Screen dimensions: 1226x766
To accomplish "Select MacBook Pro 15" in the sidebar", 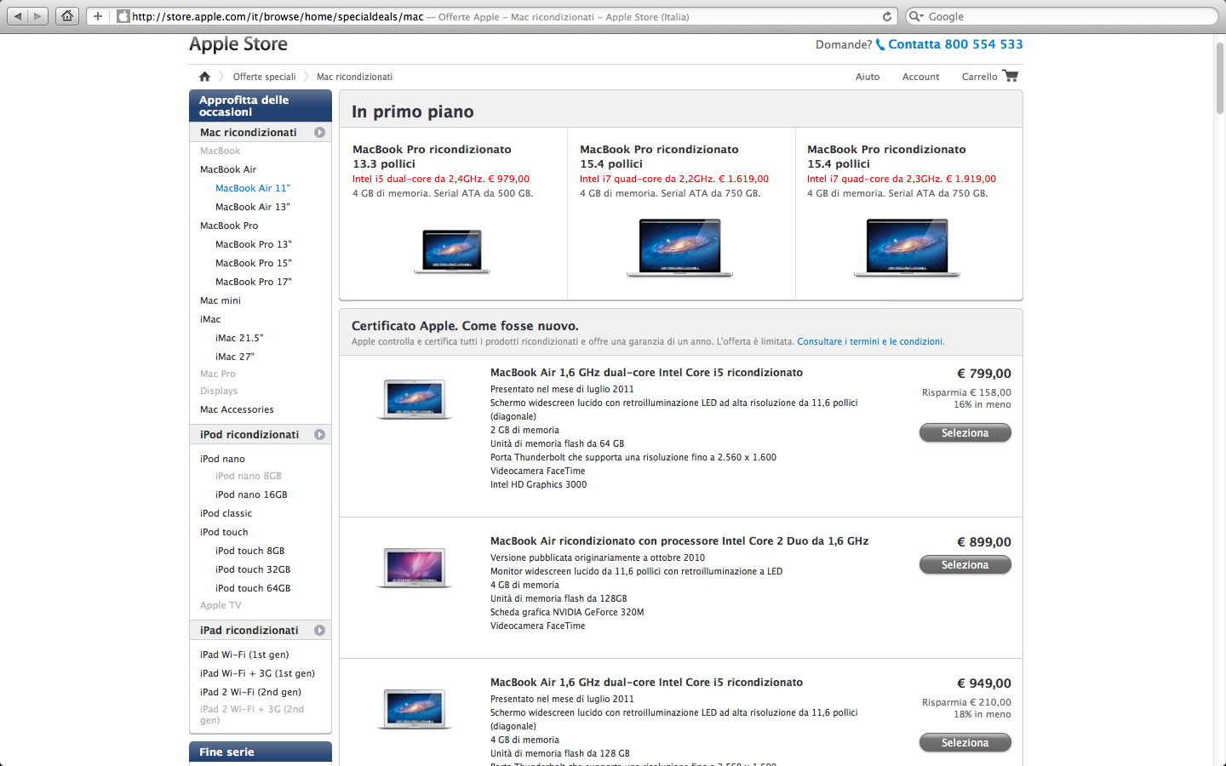I will (254, 263).
